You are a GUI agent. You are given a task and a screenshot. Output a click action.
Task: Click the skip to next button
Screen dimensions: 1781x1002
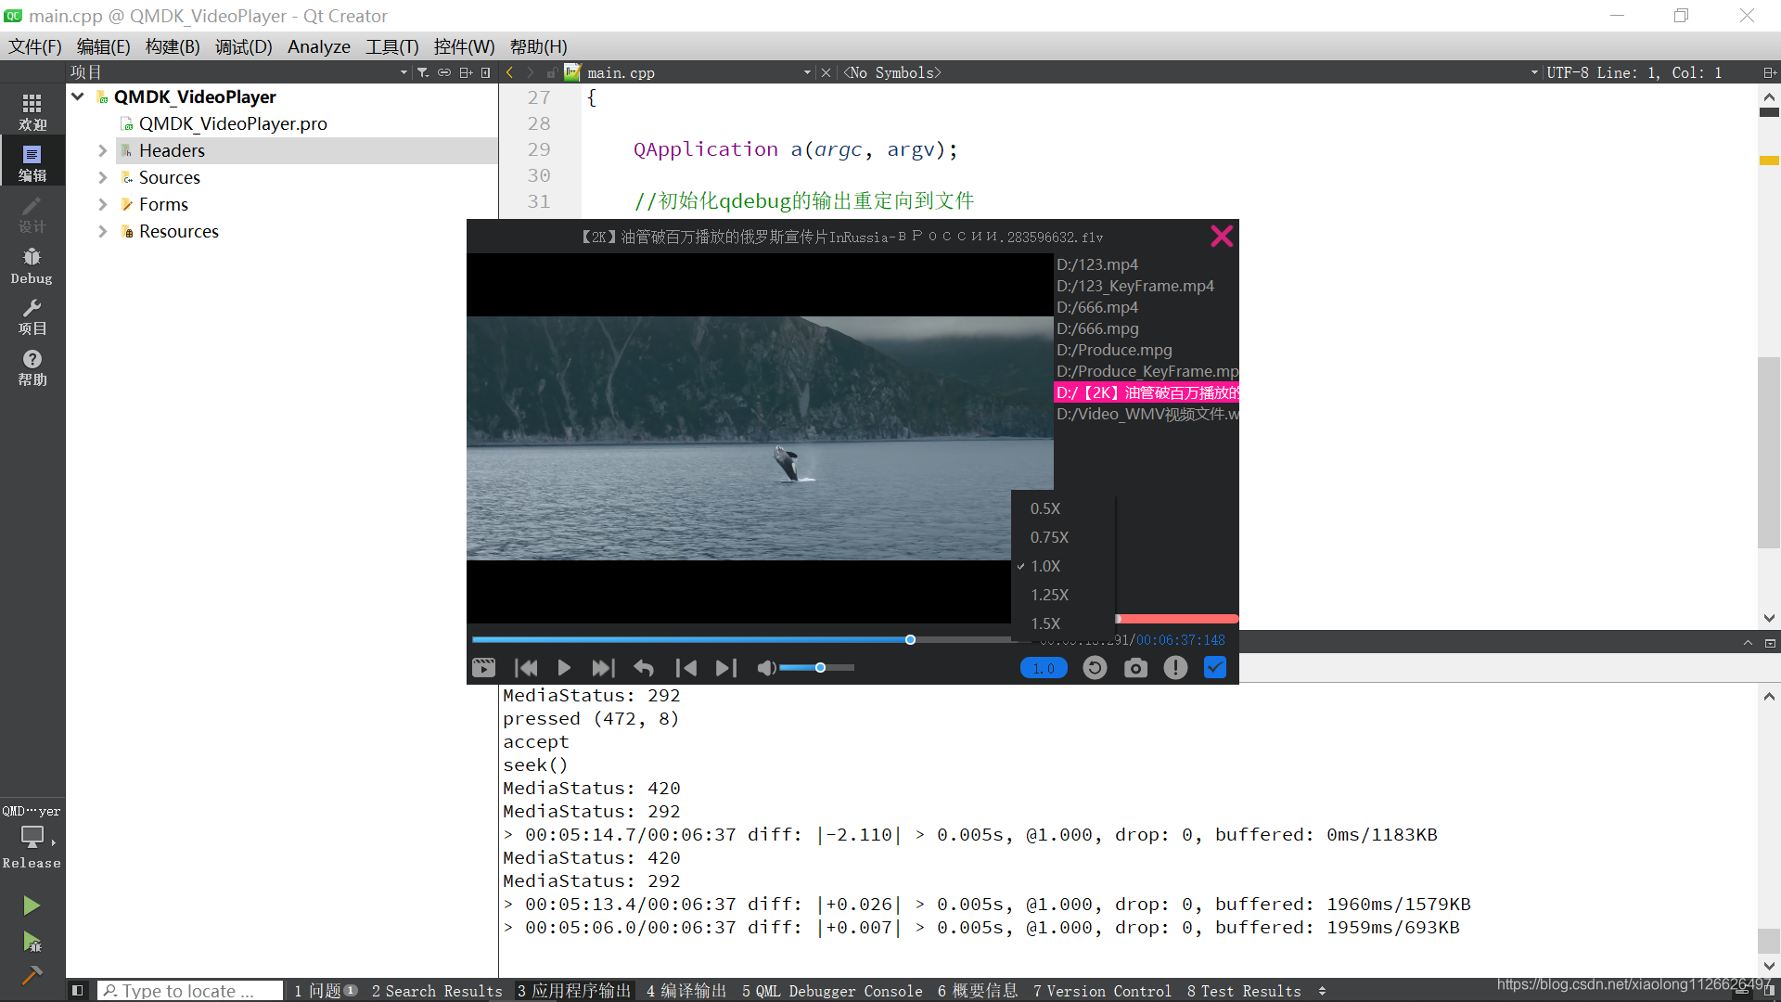click(603, 667)
